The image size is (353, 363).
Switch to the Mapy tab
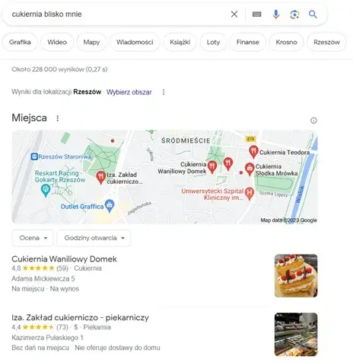tap(91, 42)
